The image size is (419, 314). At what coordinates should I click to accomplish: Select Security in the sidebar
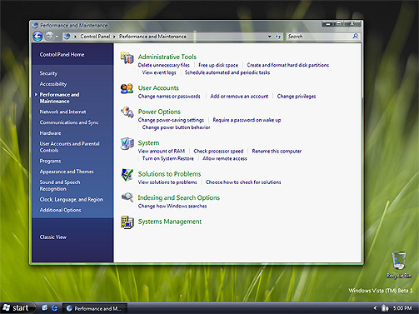(x=48, y=73)
